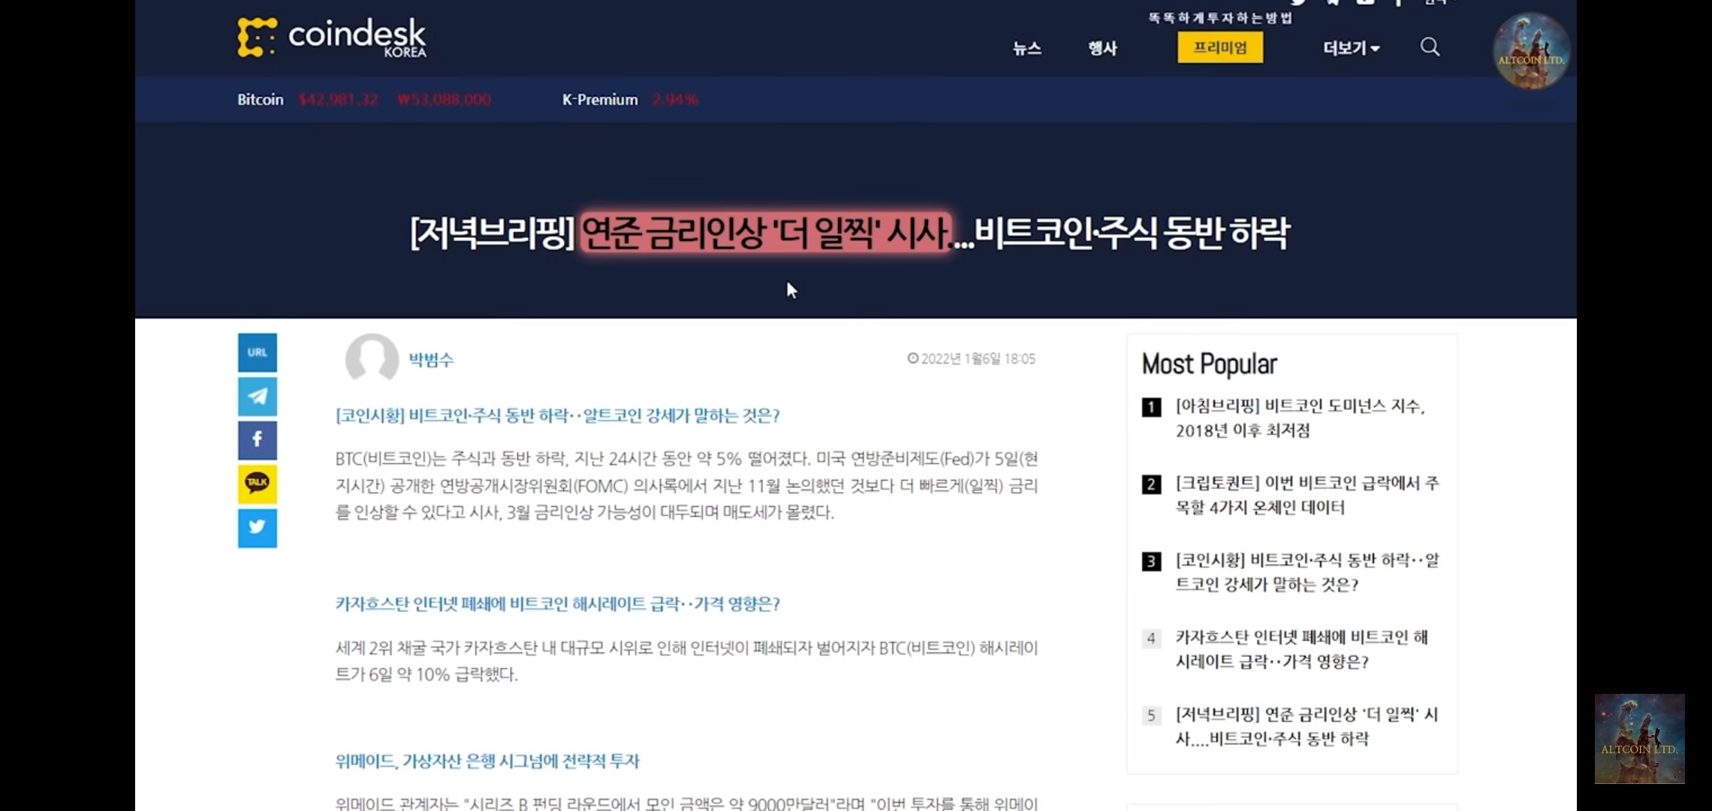Viewport: 1712px width, 811px height.
Task: Open the 카자흐스탄 인터넷 폐쇄 article headline link
Action: pyautogui.click(x=557, y=604)
